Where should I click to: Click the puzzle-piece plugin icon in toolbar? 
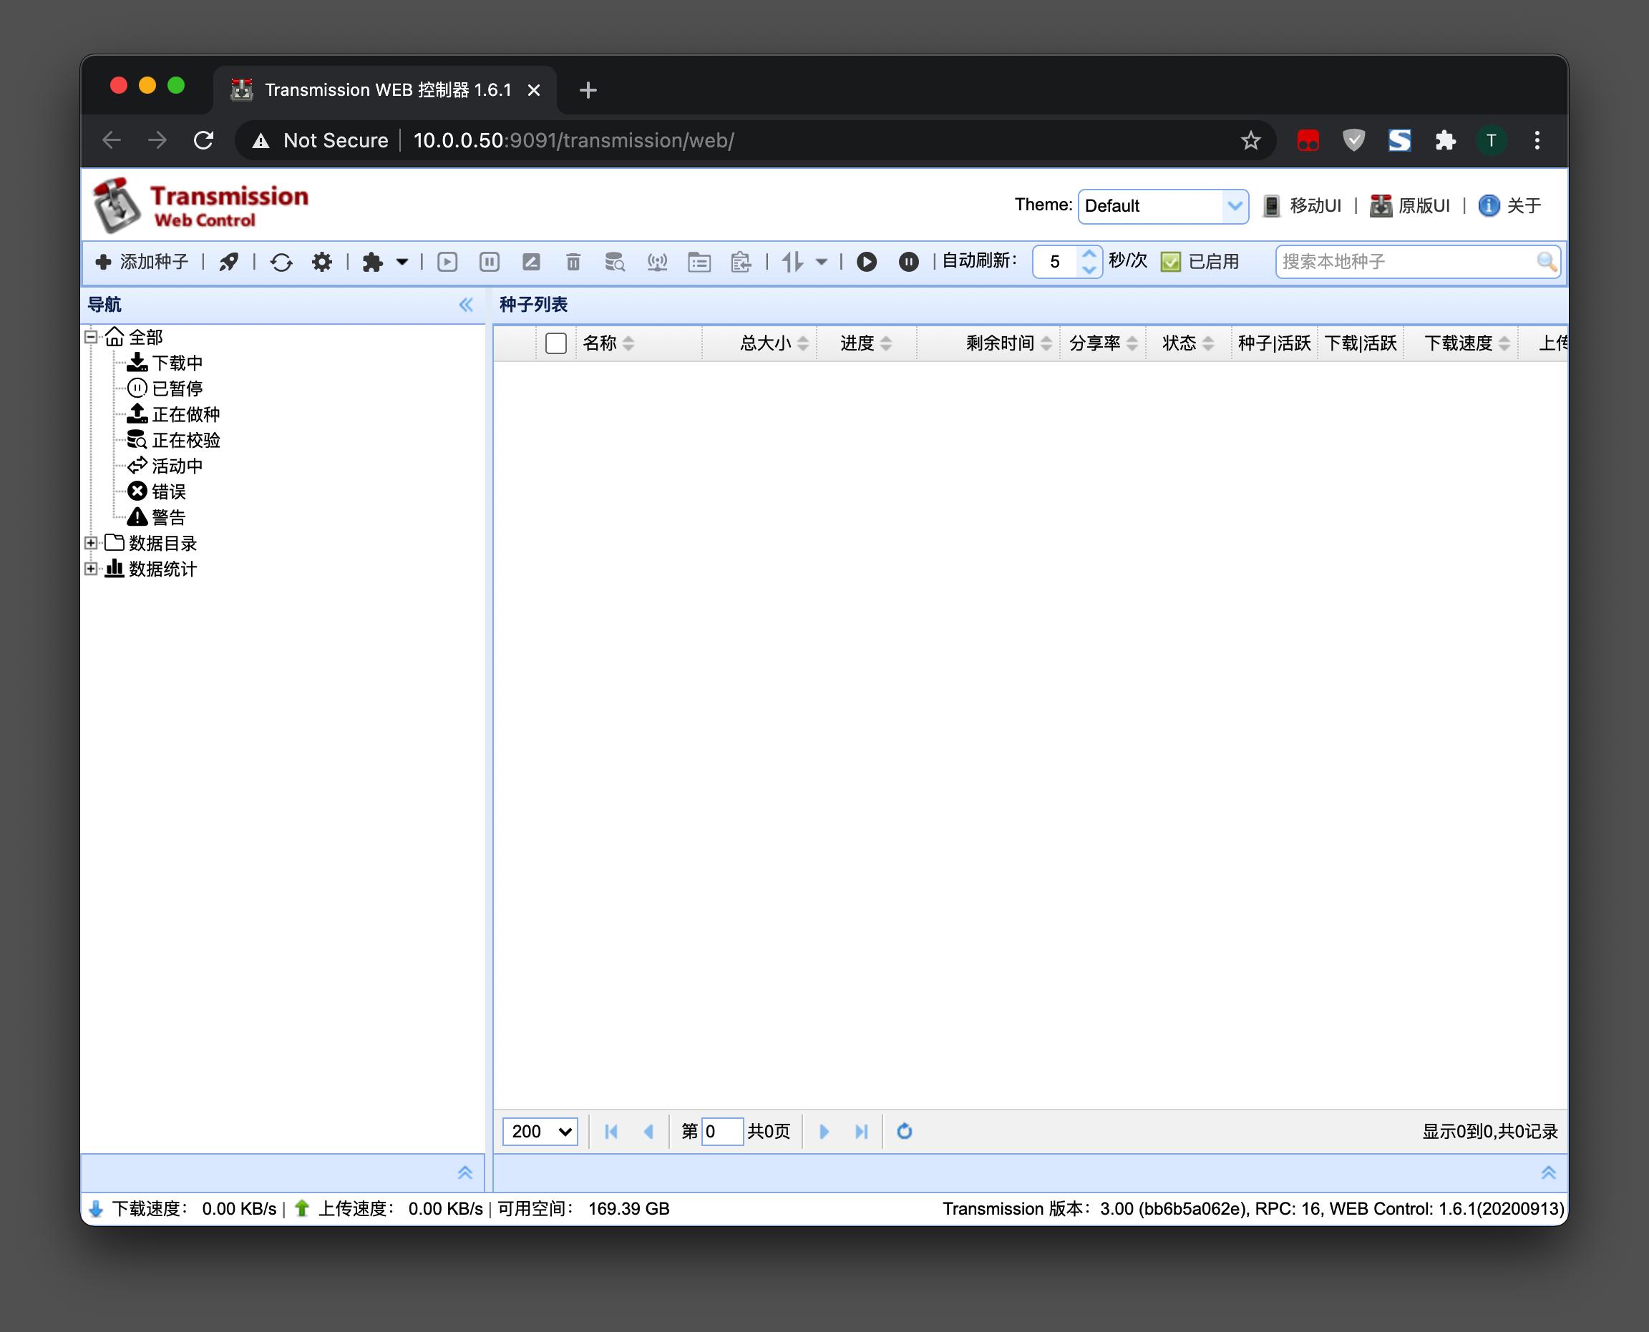point(373,263)
